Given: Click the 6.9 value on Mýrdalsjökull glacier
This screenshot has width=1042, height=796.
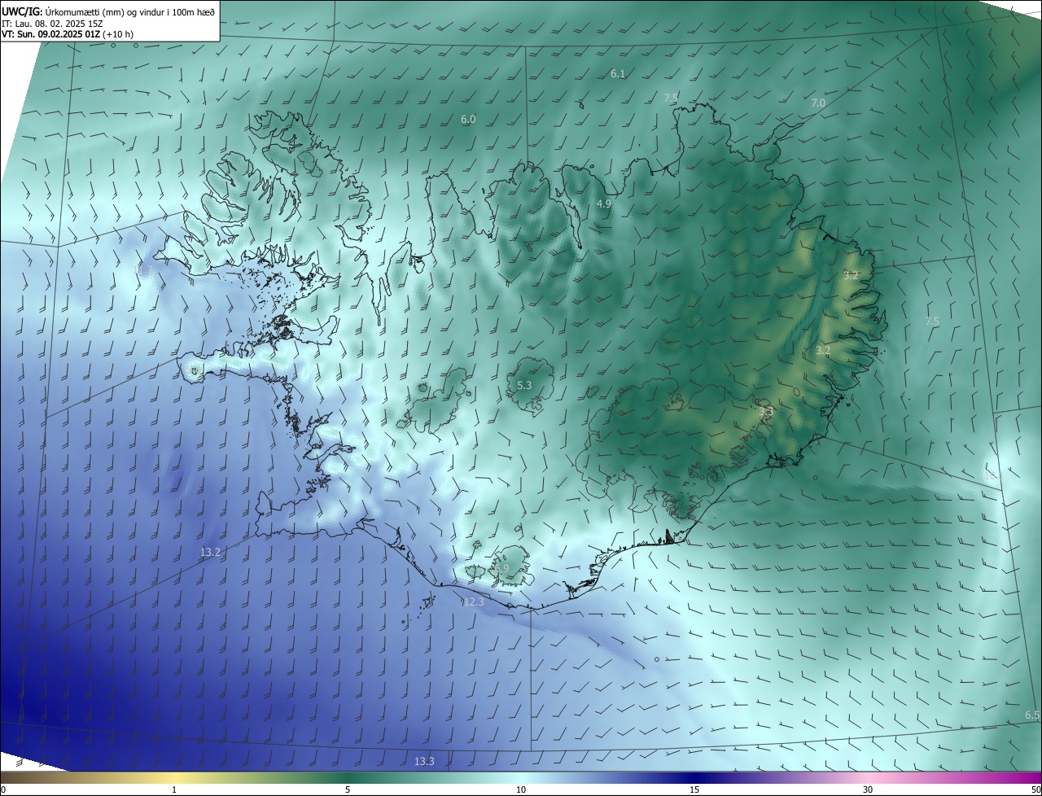Looking at the screenshot, I should pyautogui.click(x=501, y=569).
